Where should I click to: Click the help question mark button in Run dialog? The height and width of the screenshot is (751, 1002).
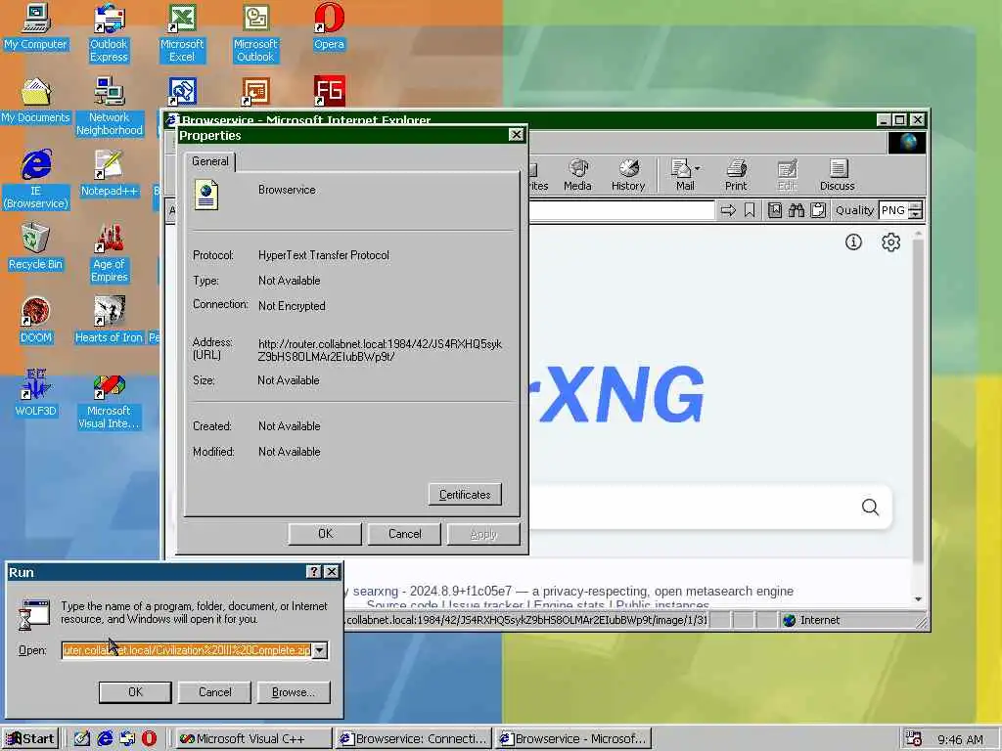(x=314, y=571)
